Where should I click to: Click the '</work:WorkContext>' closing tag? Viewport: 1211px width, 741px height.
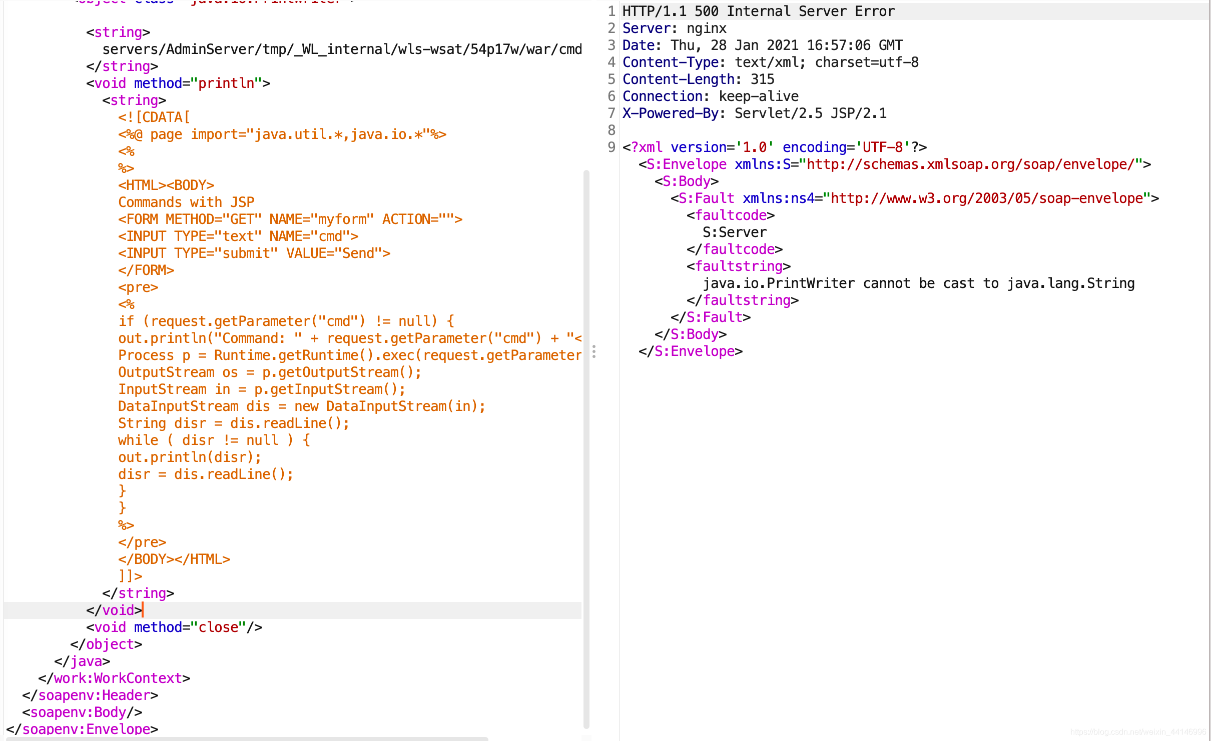[114, 678]
